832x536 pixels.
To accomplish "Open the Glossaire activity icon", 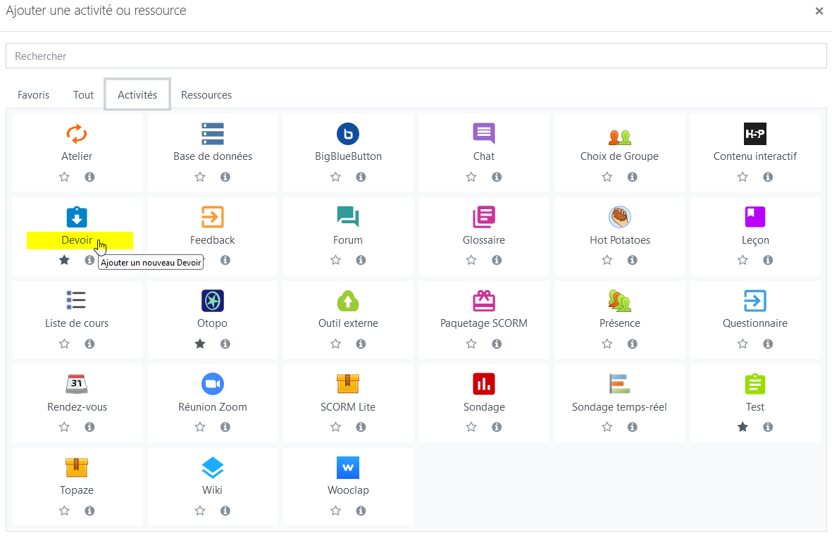I will click(483, 217).
